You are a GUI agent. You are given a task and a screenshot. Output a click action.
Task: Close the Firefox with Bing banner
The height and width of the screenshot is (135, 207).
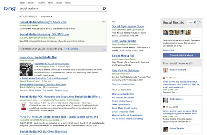pyautogui.click(x=104, y=49)
